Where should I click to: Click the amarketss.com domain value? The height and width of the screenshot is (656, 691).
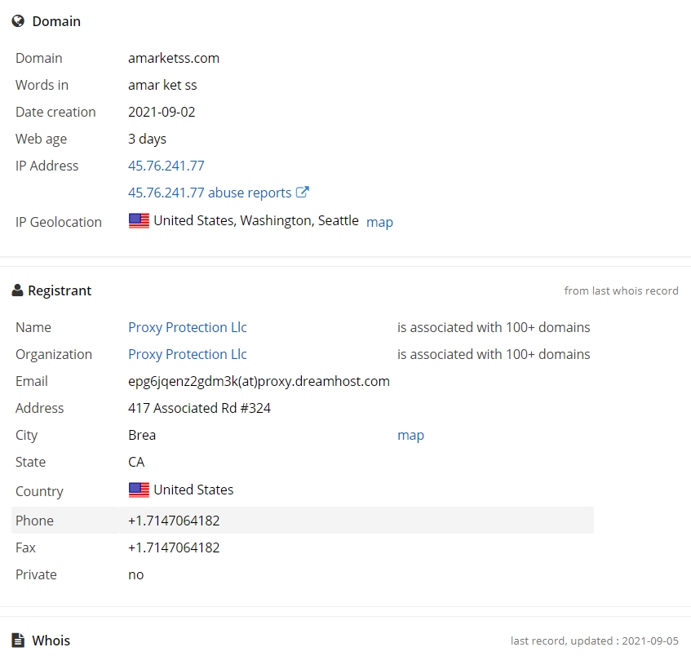174,58
